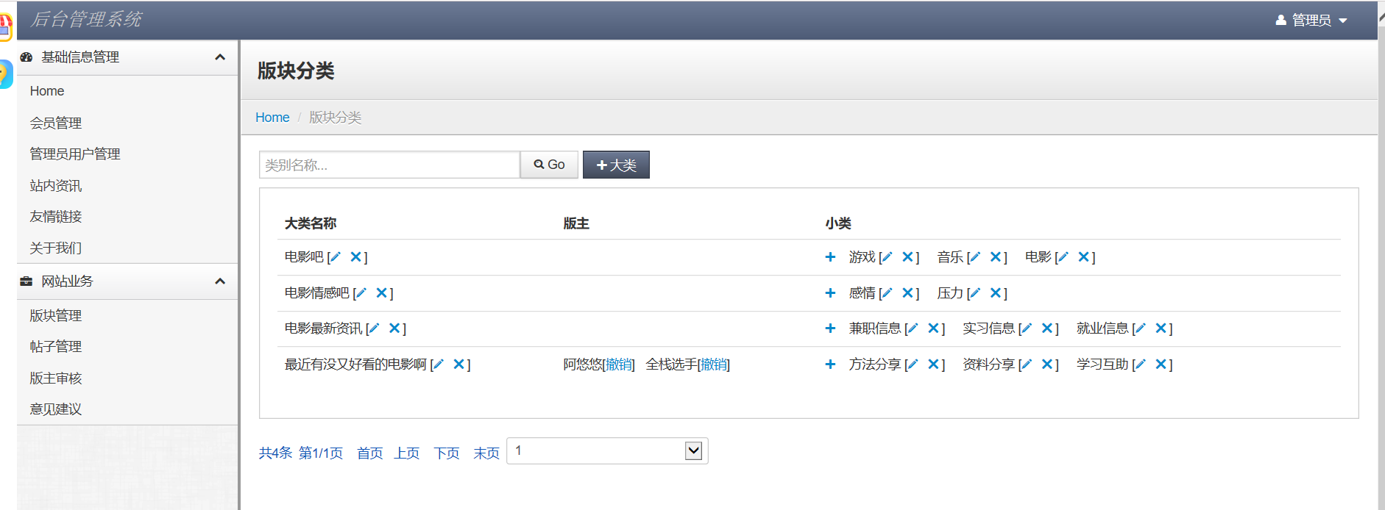Edit the 实习信息 subcategory pencil icon
This screenshot has height=510, width=1385.
[1026, 328]
